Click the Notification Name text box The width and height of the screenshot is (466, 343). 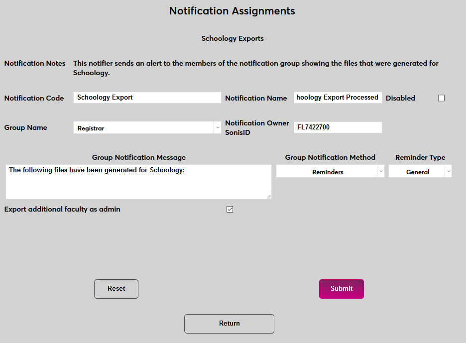pyautogui.click(x=338, y=97)
